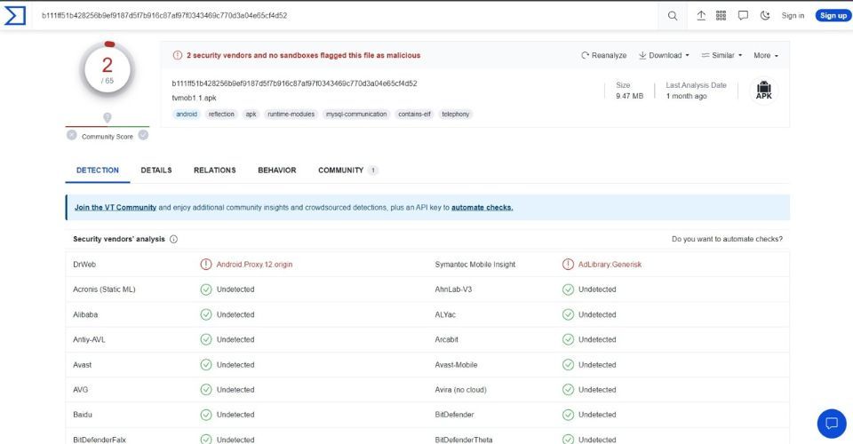Switch to the BEHAVIOR tab

click(277, 170)
